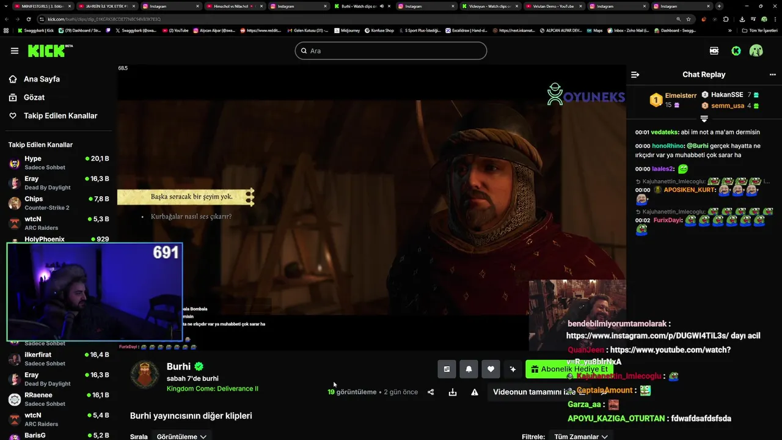Screen dimensions: 782x440
Task: Switch to the Velutan Demo - YouTube tab
Action: pyautogui.click(x=553, y=6)
